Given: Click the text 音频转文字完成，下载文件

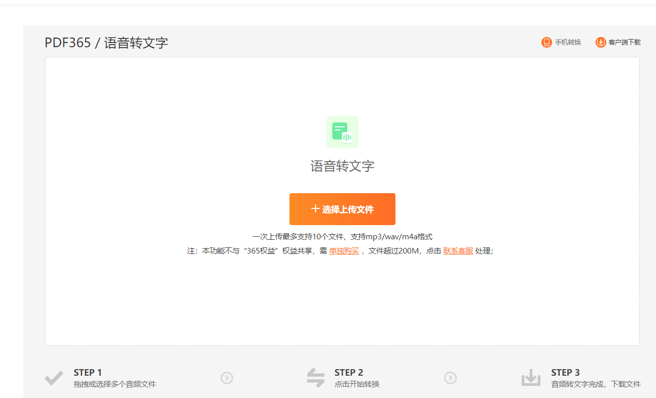Looking at the screenshot, I should (596, 384).
